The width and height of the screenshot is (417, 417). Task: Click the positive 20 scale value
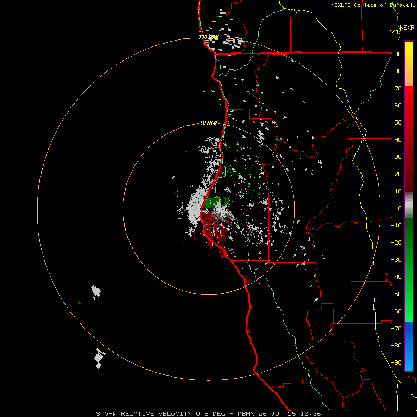[x=398, y=174]
